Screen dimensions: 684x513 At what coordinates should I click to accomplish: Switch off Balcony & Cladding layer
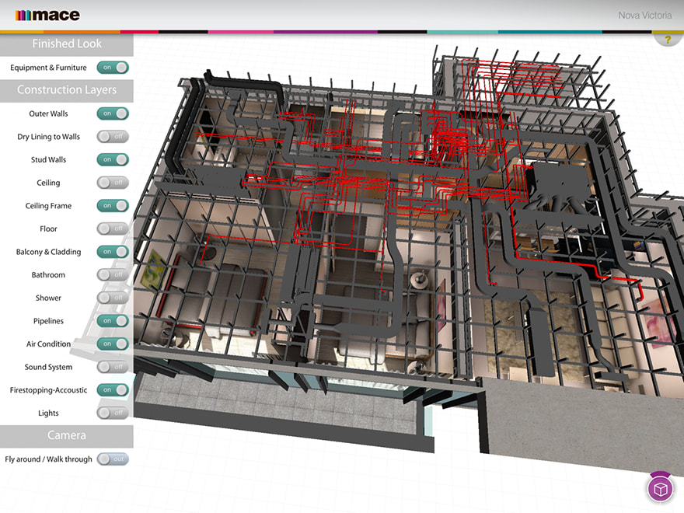[113, 252]
